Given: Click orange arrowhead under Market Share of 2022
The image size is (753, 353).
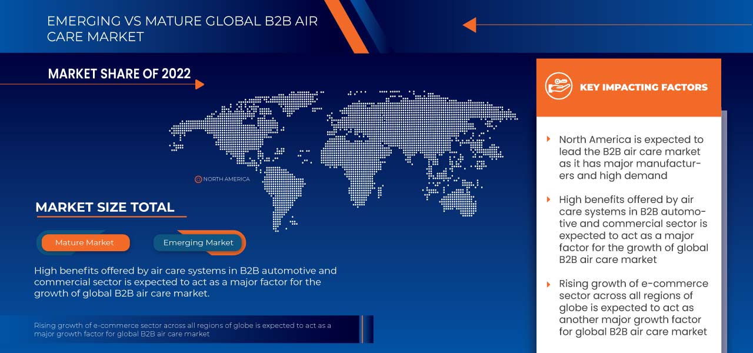Looking at the screenshot, I should (x=199, y=84).
